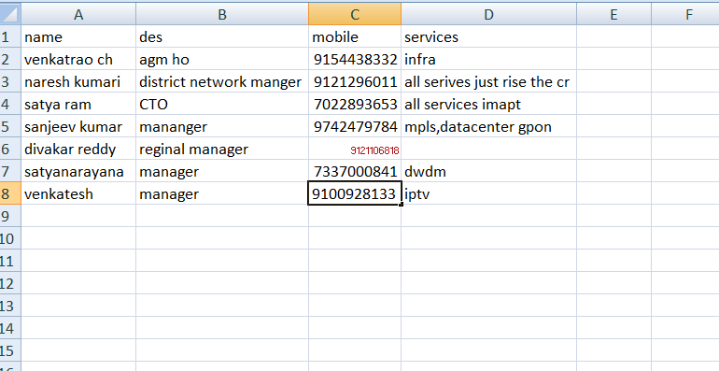Select row 13 header
Viewport: 719px width, 371px height.
[x=10, y=306]
